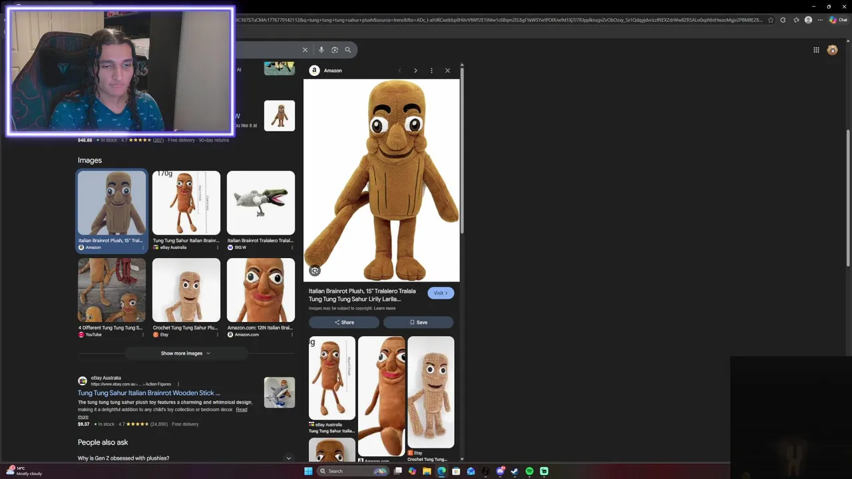Open the preview panel three-dot menu

pyautogui.click(x=431, y=71)
